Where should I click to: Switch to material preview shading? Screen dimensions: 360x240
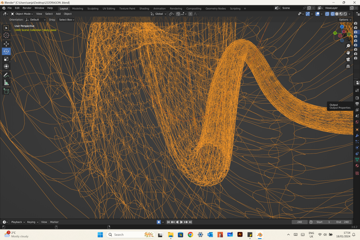click(341, 14)
